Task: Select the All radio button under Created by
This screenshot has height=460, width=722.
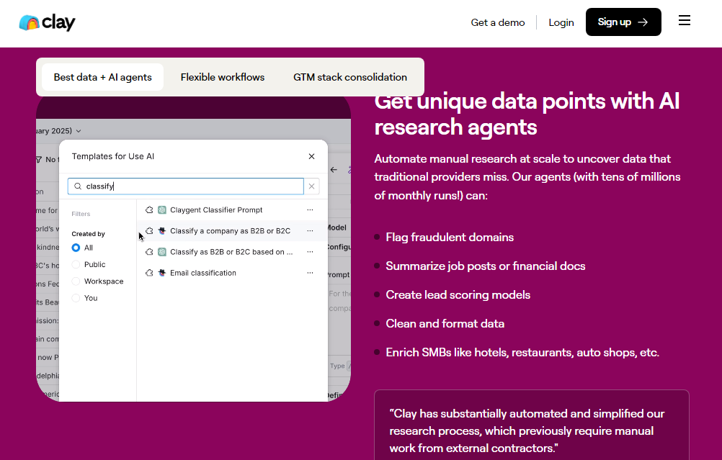Action: (x=76, y=248)
